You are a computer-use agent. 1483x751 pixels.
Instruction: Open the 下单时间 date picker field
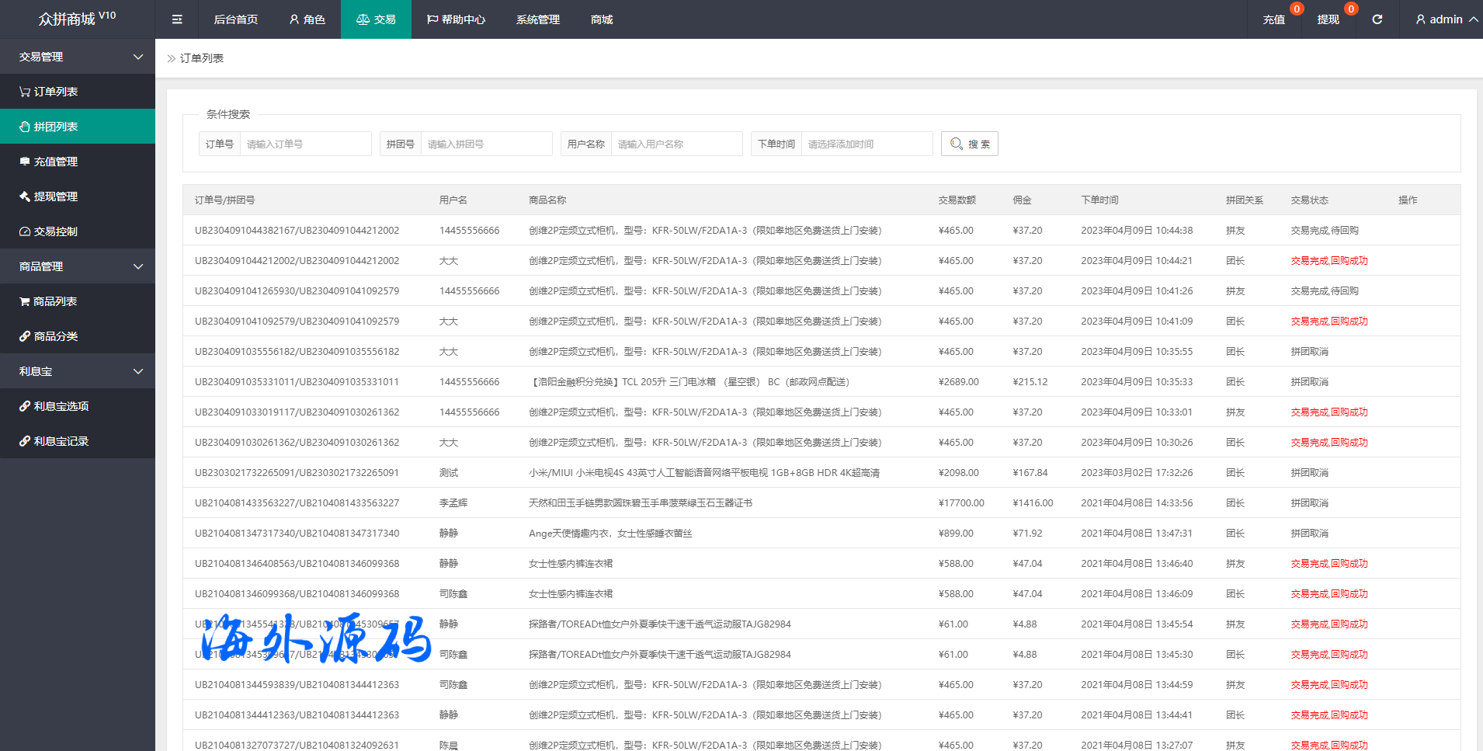coord(866,144)
